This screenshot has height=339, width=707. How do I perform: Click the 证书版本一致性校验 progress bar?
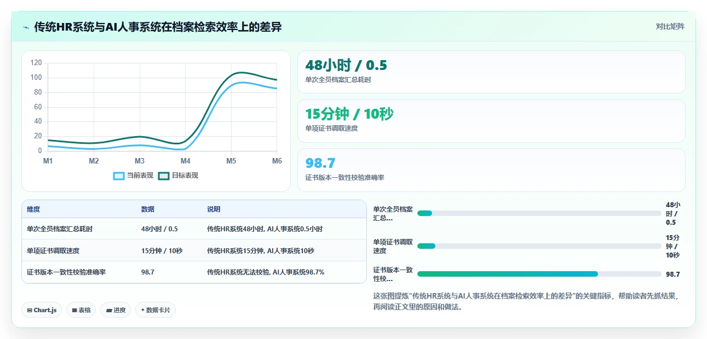click(539, 274)
